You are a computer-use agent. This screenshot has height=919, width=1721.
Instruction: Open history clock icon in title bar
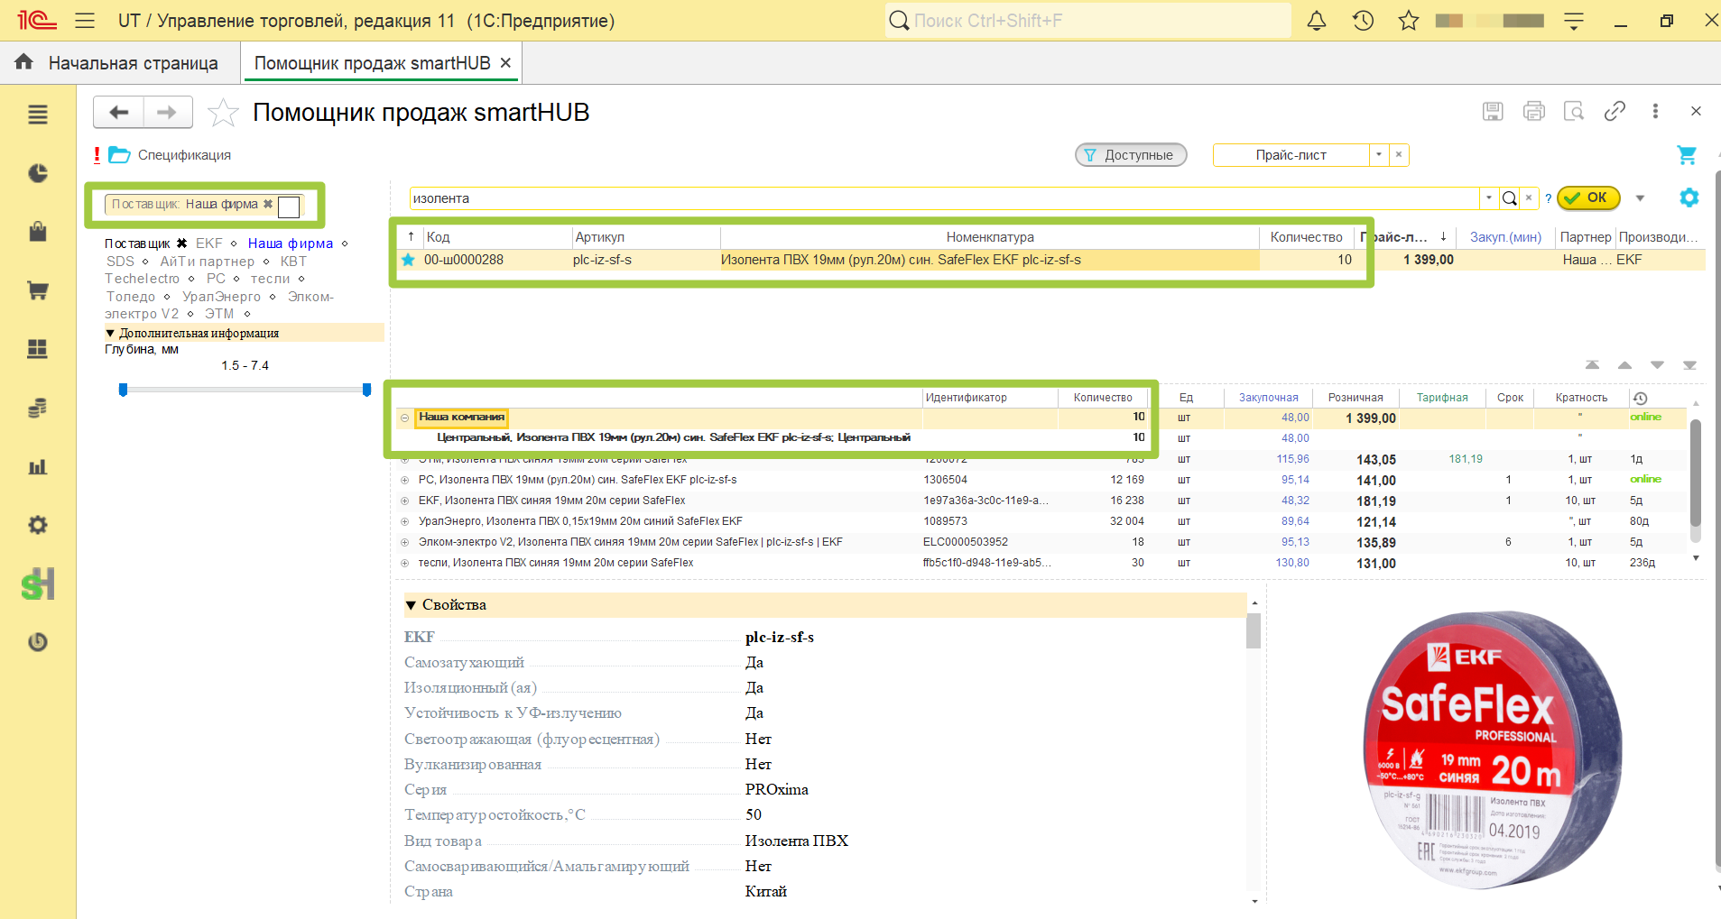(1363, 20)
